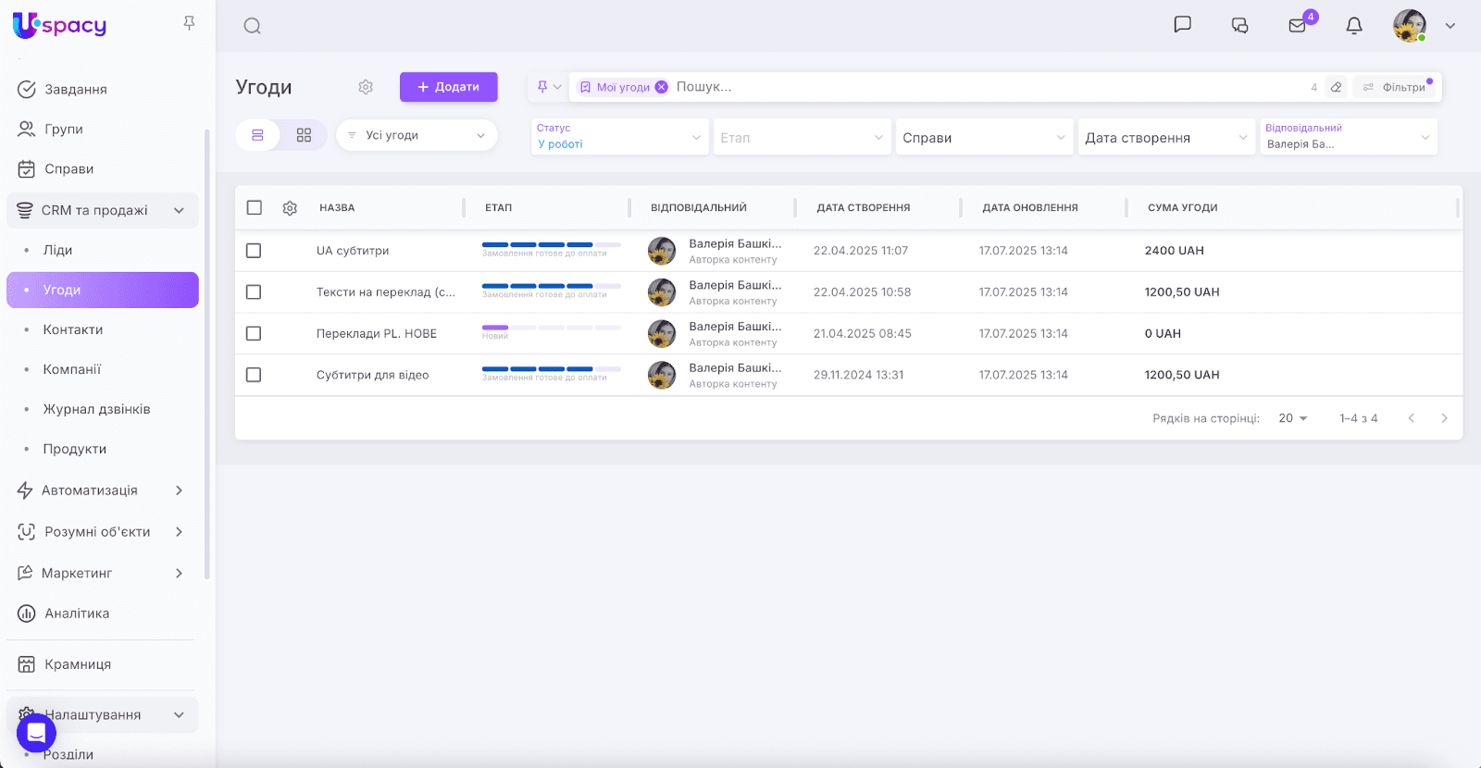The width and height of the screenshot is (1481, 768).
Task: Switch to kanban grid view
Action: [304, 135]
